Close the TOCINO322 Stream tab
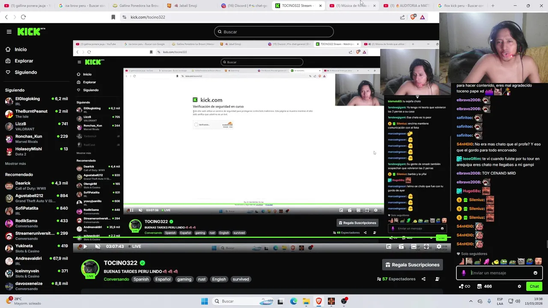The height and width of the screenshot is (308, 548). click(x=320, y=6)
